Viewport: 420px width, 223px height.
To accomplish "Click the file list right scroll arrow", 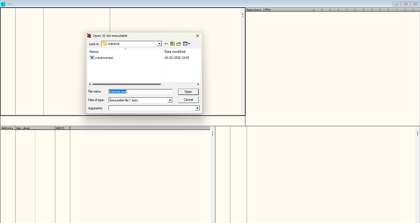I will [x=198, y=84].
